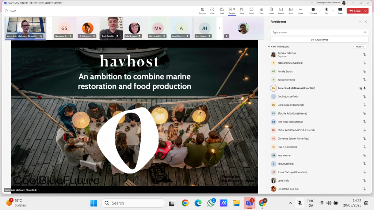
Task: Open the More actions menu
Action: pyautogui.click(x=301, y=11)
